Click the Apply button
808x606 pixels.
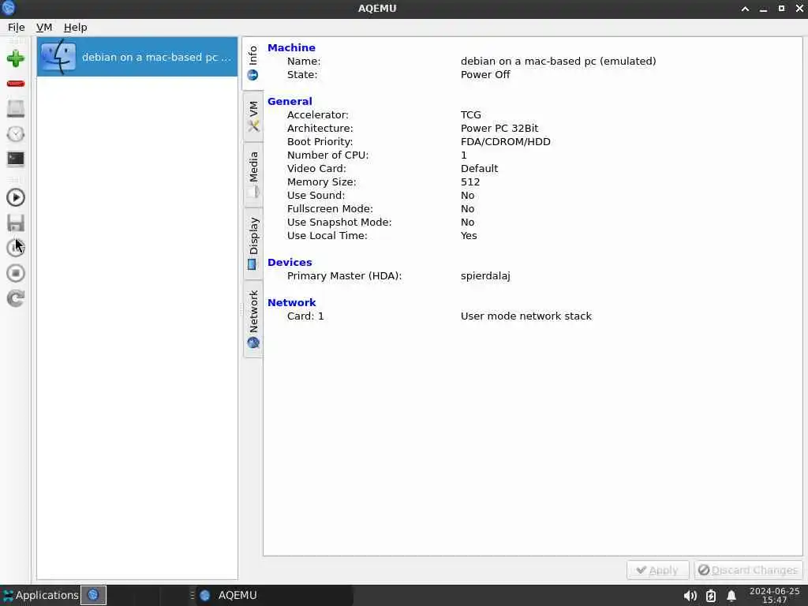657,570
